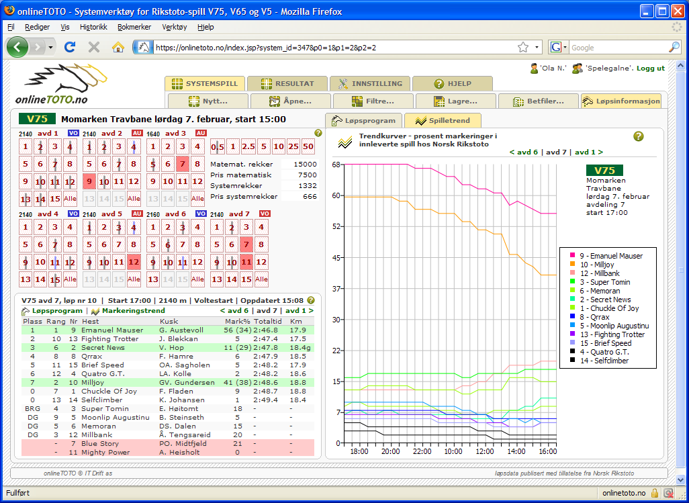Click the padlock icon in the status bar
Viewport: 689px width, 503px height.
pos(655,493)
